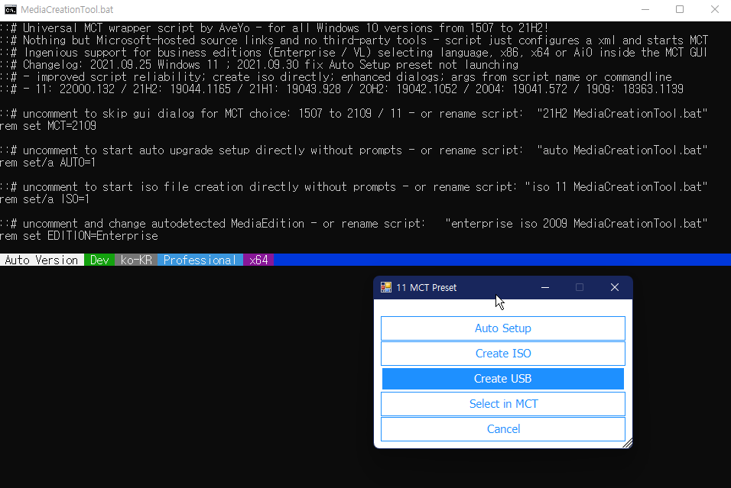Minimize the 11 MCT Preset dialog
731x488 pixels.
[545, 287]
